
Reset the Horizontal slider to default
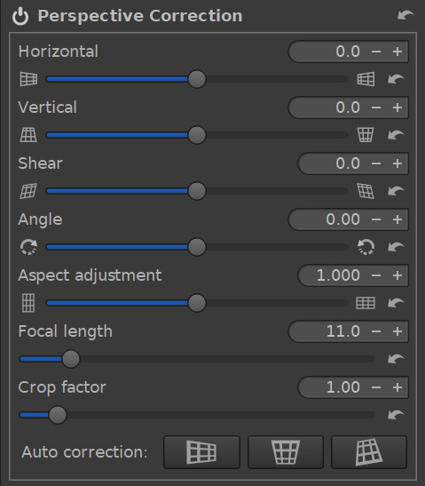click(x=396, y=79)
